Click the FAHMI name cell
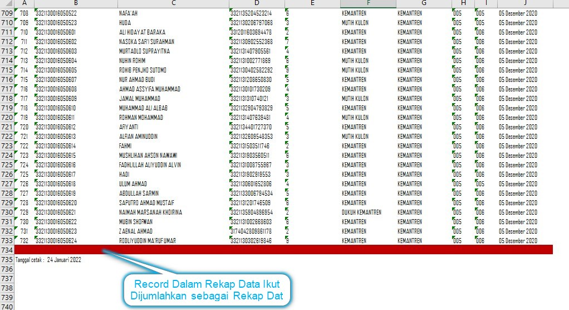The height and width of the screenshot is (310, 569). [174, 146]
